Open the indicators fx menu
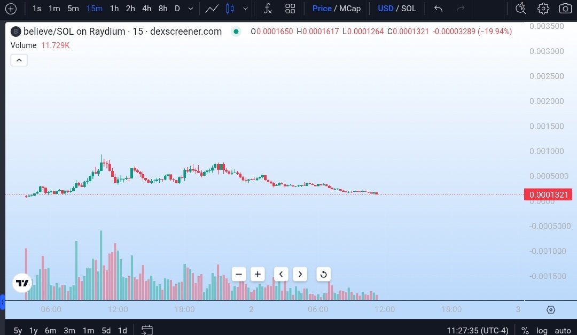The width and height of the screenshot is (577, 335). (x=268, y=9)
